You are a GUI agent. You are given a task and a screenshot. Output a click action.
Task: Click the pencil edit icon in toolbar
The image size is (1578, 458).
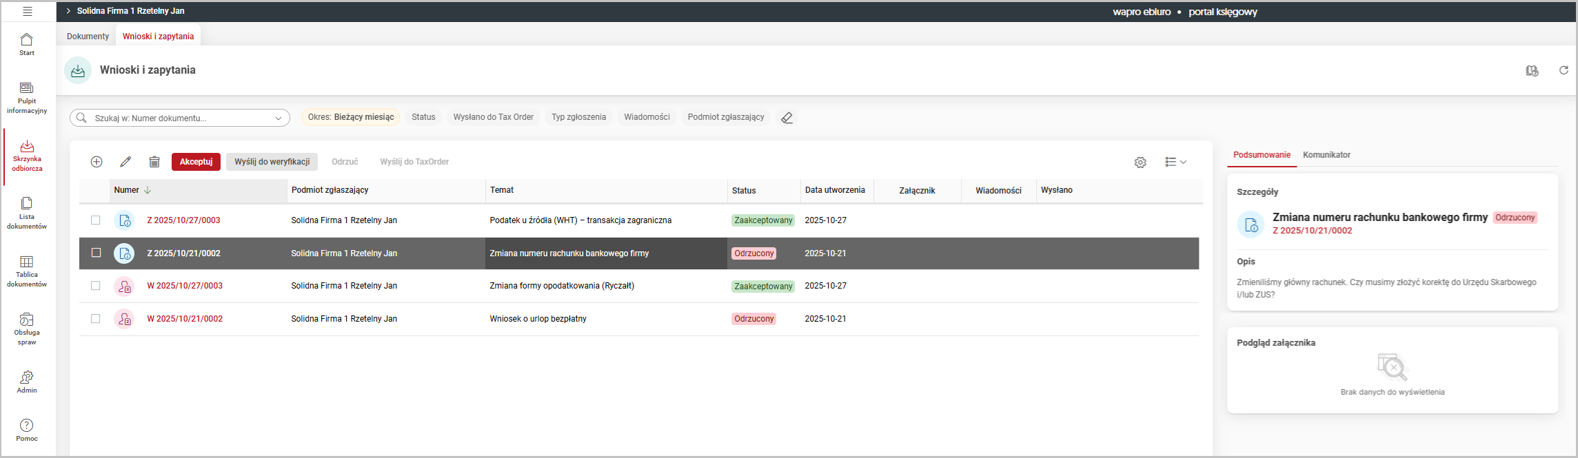125,162
